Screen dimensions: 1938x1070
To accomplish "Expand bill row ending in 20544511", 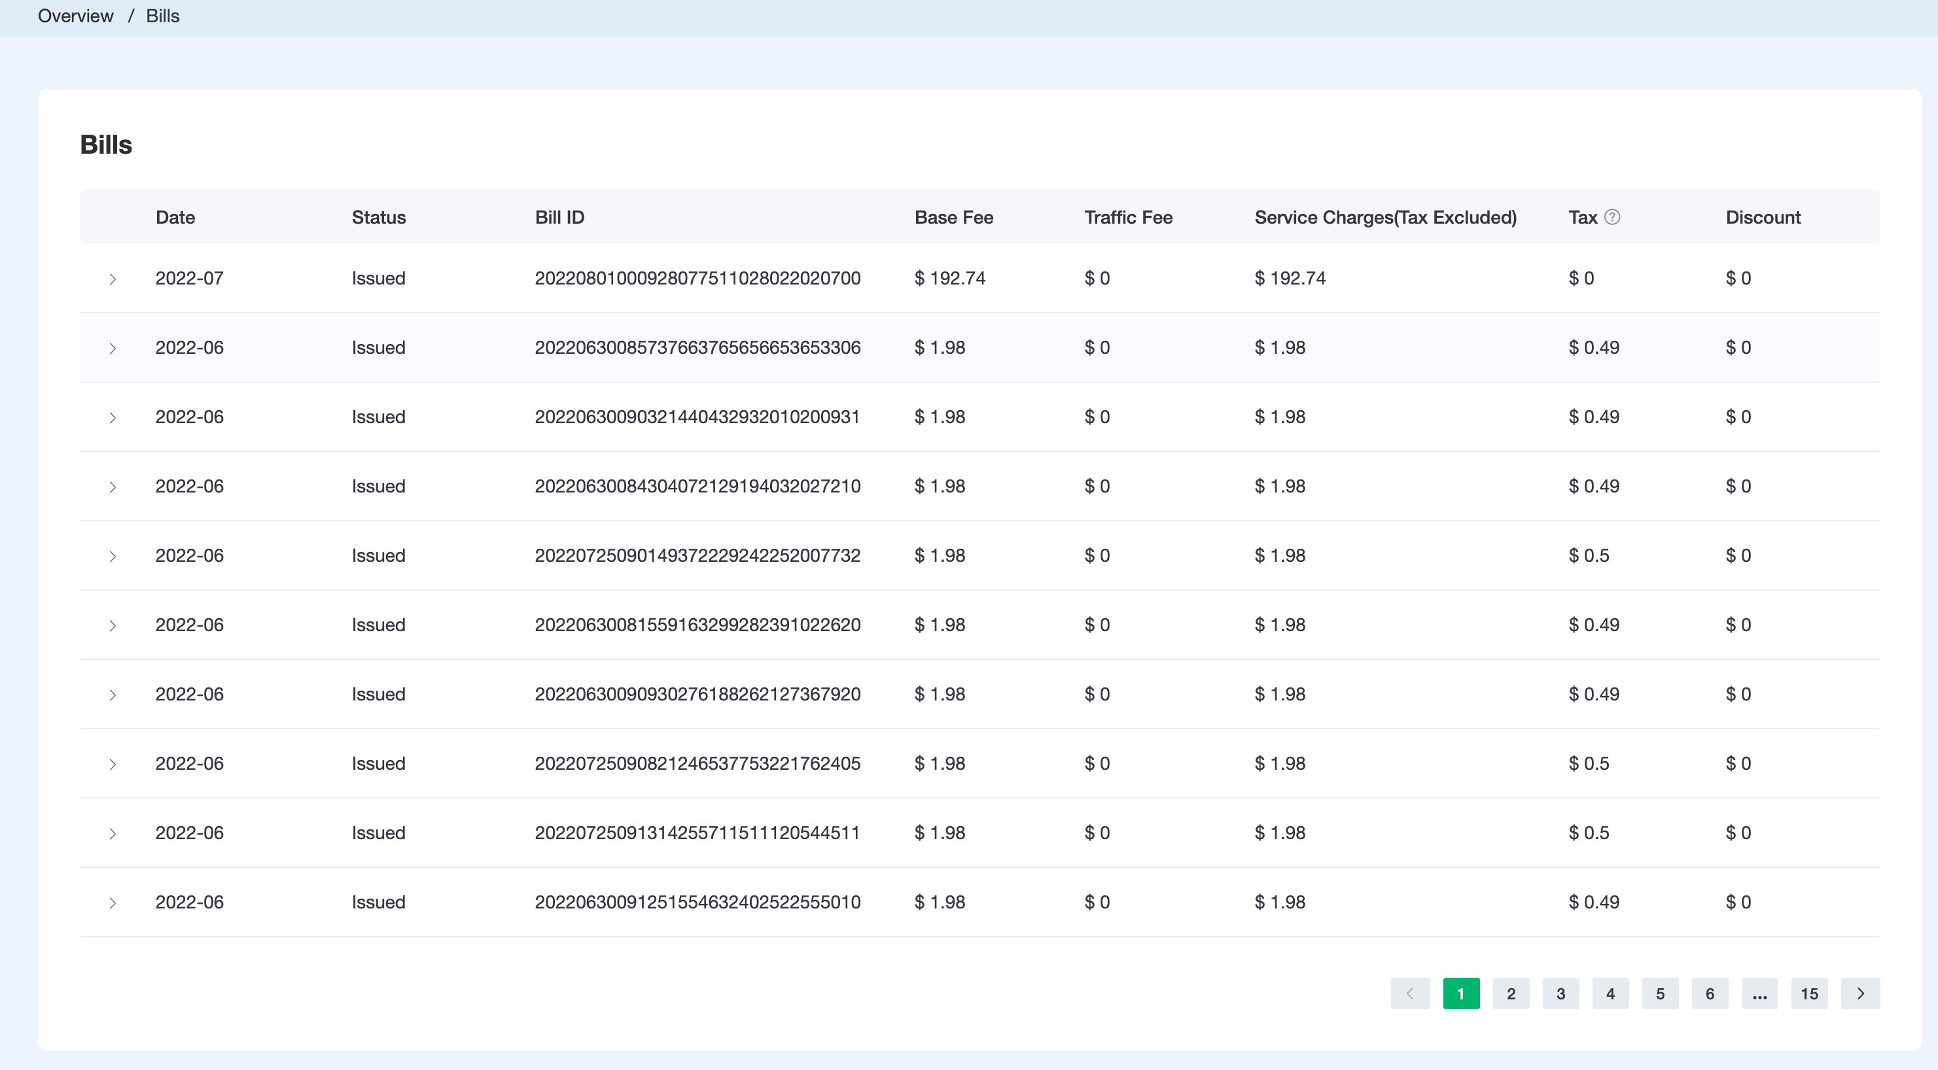I will 112,833.
